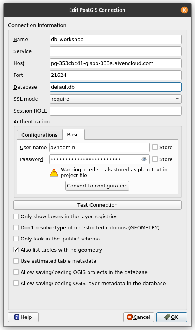Click the Test Connection button
Viewport: 195px width, 330px height.
[97, 205]
